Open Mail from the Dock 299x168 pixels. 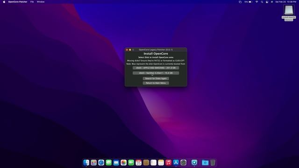coord(116,162)
